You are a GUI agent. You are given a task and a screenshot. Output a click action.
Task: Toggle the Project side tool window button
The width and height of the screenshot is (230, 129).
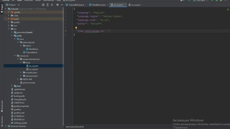click(x=2, y=8)
